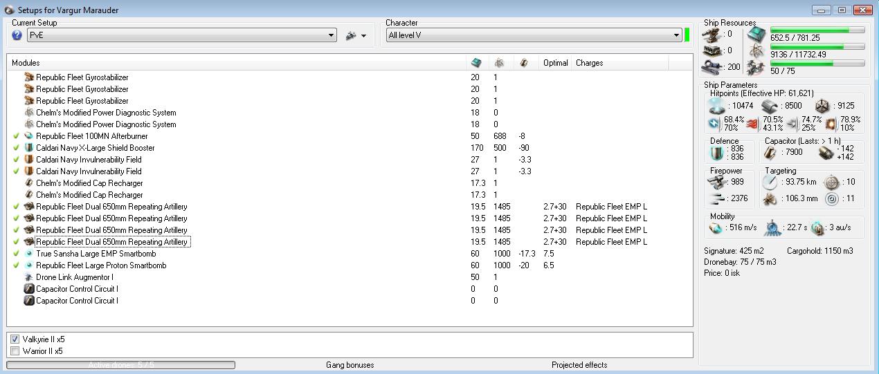Toggle active checkmark on Republic Fleet 100MN Afterburner
Viewport: 879px width, 374px height.
16,136
